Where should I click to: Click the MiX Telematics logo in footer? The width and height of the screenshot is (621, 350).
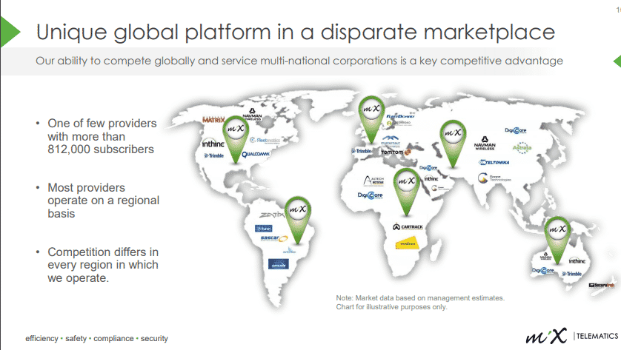(572, 336)
